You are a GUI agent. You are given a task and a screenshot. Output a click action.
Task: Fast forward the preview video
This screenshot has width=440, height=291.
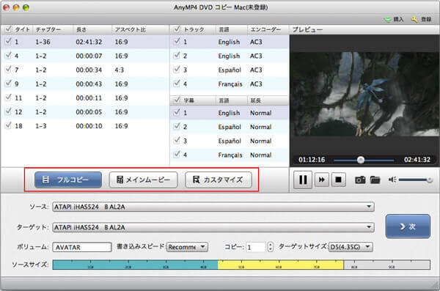(322, 180)
